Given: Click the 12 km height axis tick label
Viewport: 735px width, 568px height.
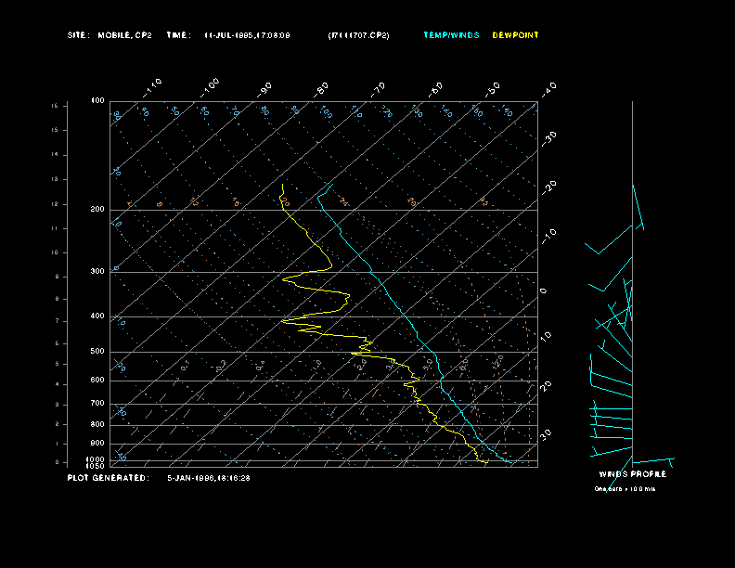Looking at the screenshot, I should 56,204.
